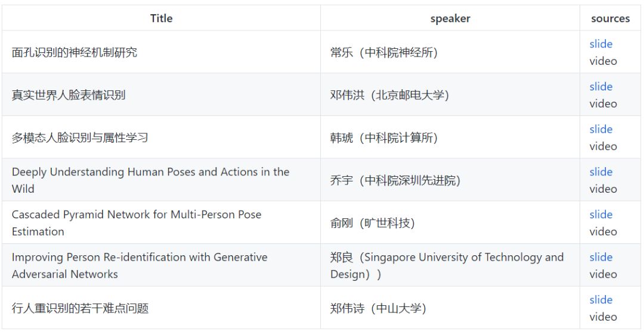
Task: Open slide link for 多模态人脸识别与属性学习 talk
Action: [601, 129]
